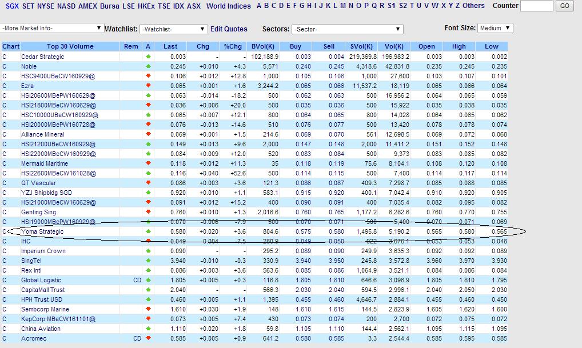The width and height of the screenshot is (582, 348).
Task: Open World Indices page
Action: point(229,6)
